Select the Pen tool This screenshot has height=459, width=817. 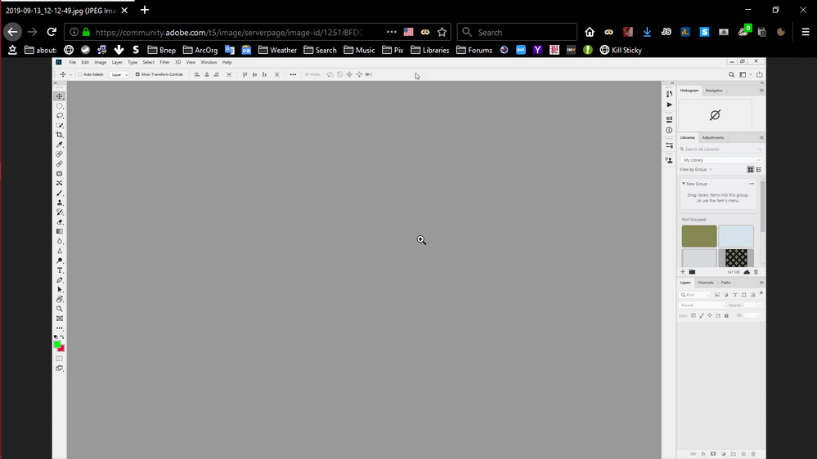click(60, 280)
